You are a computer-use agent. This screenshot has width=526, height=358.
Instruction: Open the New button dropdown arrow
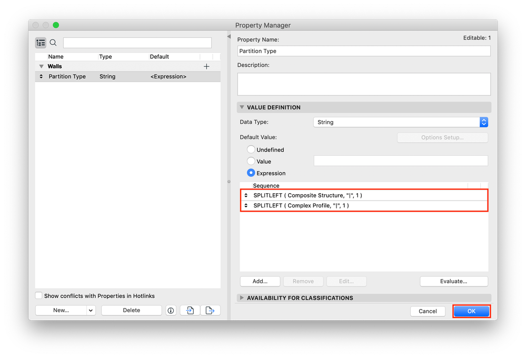(91, 311)
